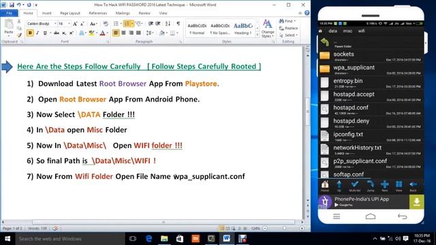
Task: Toggle Subscript formatting
Action: click(x=64, y=33)
